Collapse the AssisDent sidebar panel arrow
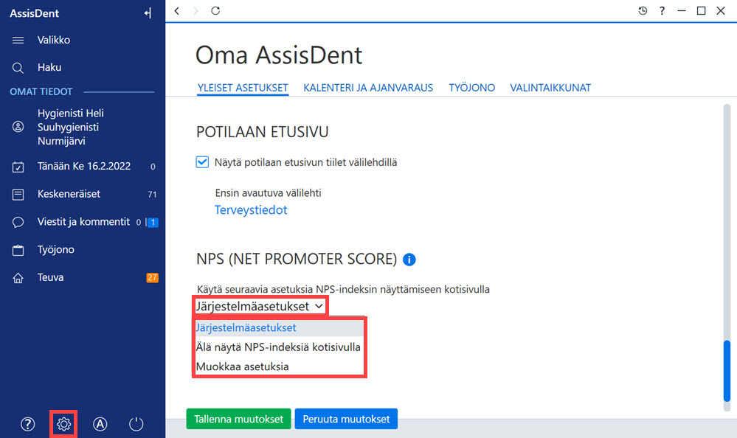The width and height of the screenshot is (737, 438). point(148,13)
